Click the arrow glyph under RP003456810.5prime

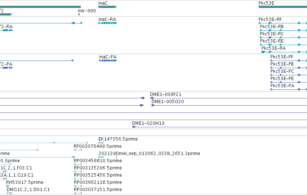(x=78, y=164)
